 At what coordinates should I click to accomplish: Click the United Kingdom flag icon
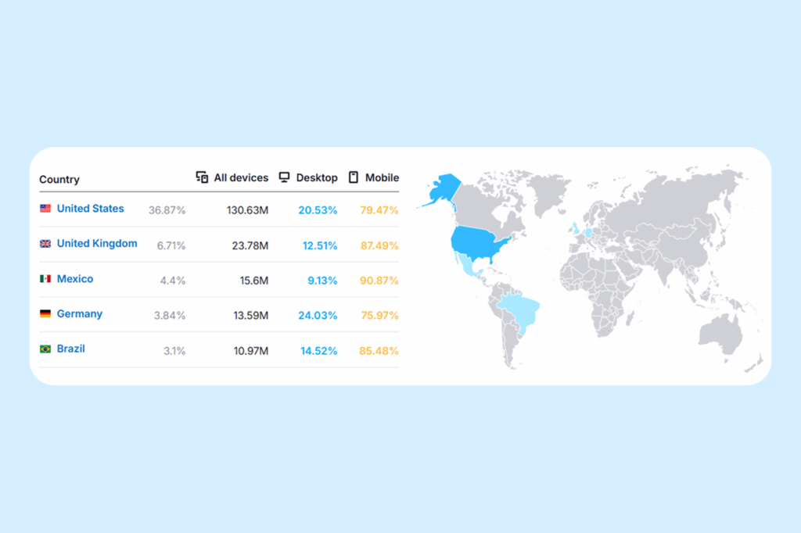[45, 244]
